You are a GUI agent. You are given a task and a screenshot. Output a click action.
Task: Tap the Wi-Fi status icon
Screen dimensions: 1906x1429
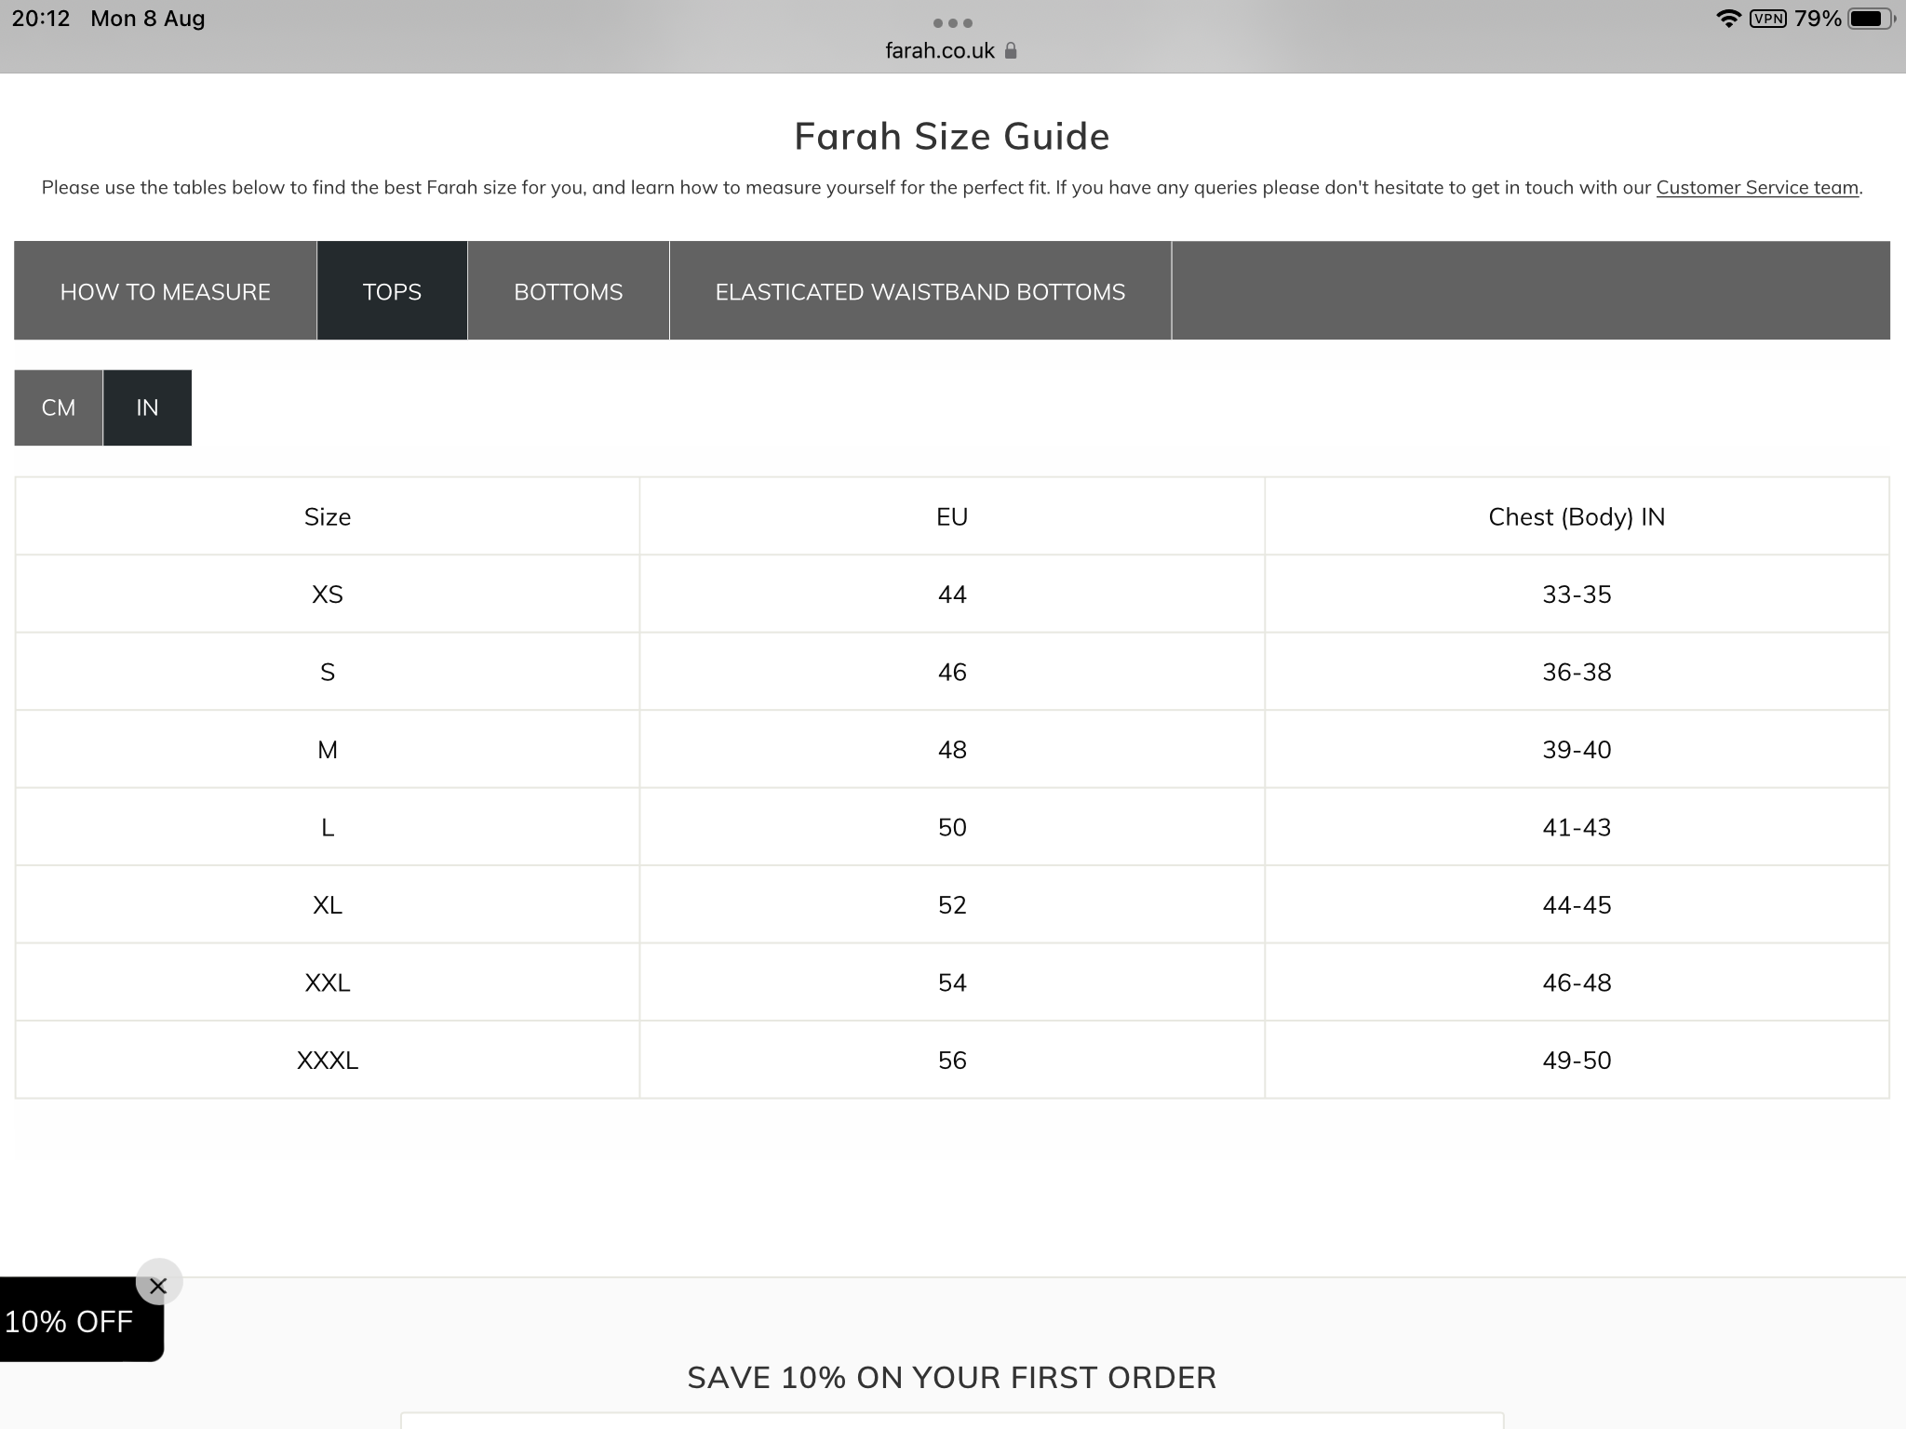(x=1728, y=19)
